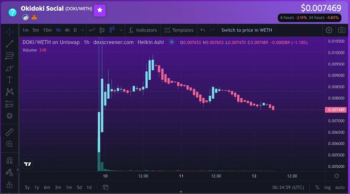Click the bottom panel expand arrow

pyautogui.click(x=181, y=192)
